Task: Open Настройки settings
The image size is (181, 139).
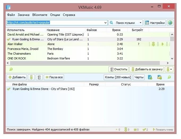Action: pyautogui.click(x=155, y=23)
